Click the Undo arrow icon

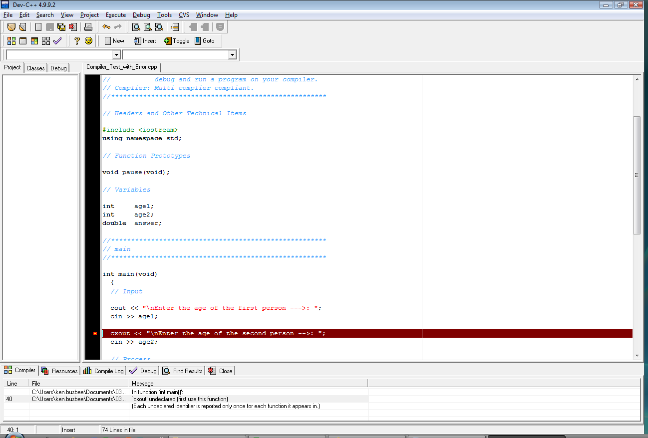click(x=106, y=27)
